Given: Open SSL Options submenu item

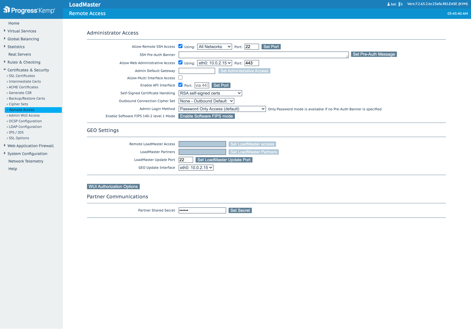Looking at the screenshot, I should pos(19,138).
